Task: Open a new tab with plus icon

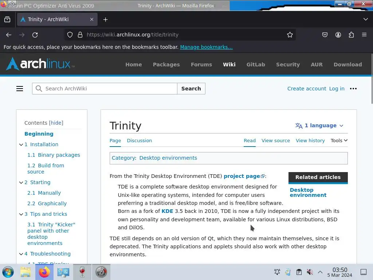Action: click(x=105, y=20)
